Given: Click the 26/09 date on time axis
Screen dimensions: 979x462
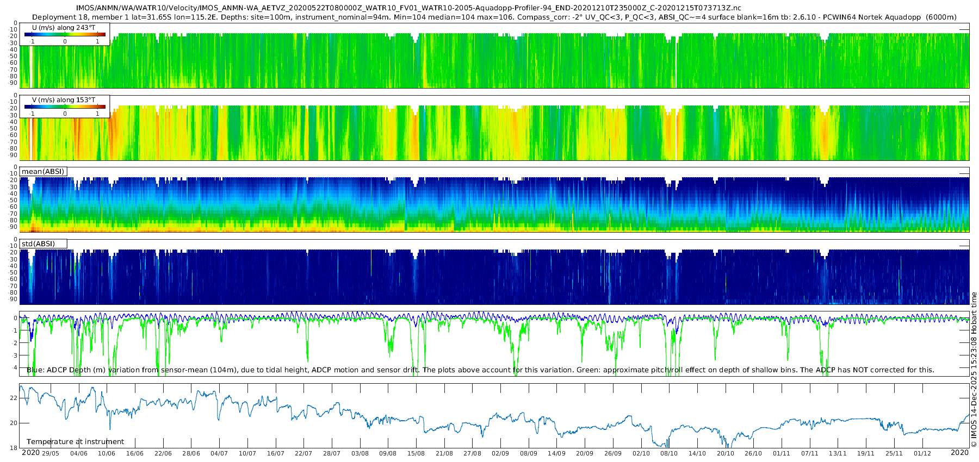Looking at the screenshot, I should coord(613,453).
